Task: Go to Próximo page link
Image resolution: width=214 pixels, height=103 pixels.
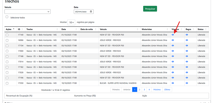Action: click(157, 90)
